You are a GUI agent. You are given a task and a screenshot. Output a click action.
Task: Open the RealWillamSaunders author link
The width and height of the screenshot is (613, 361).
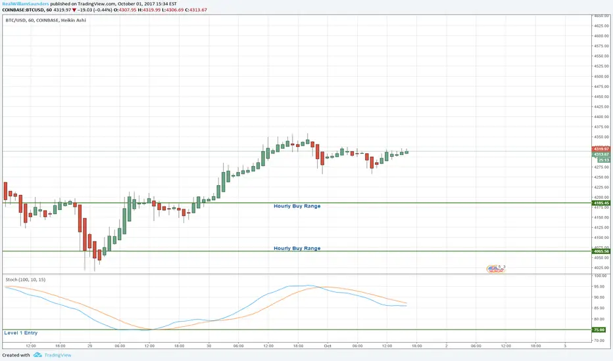tap(26, 4)
